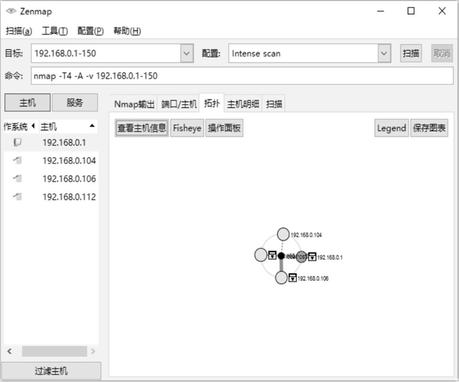Select the 服务 view button

pos(75,103)
